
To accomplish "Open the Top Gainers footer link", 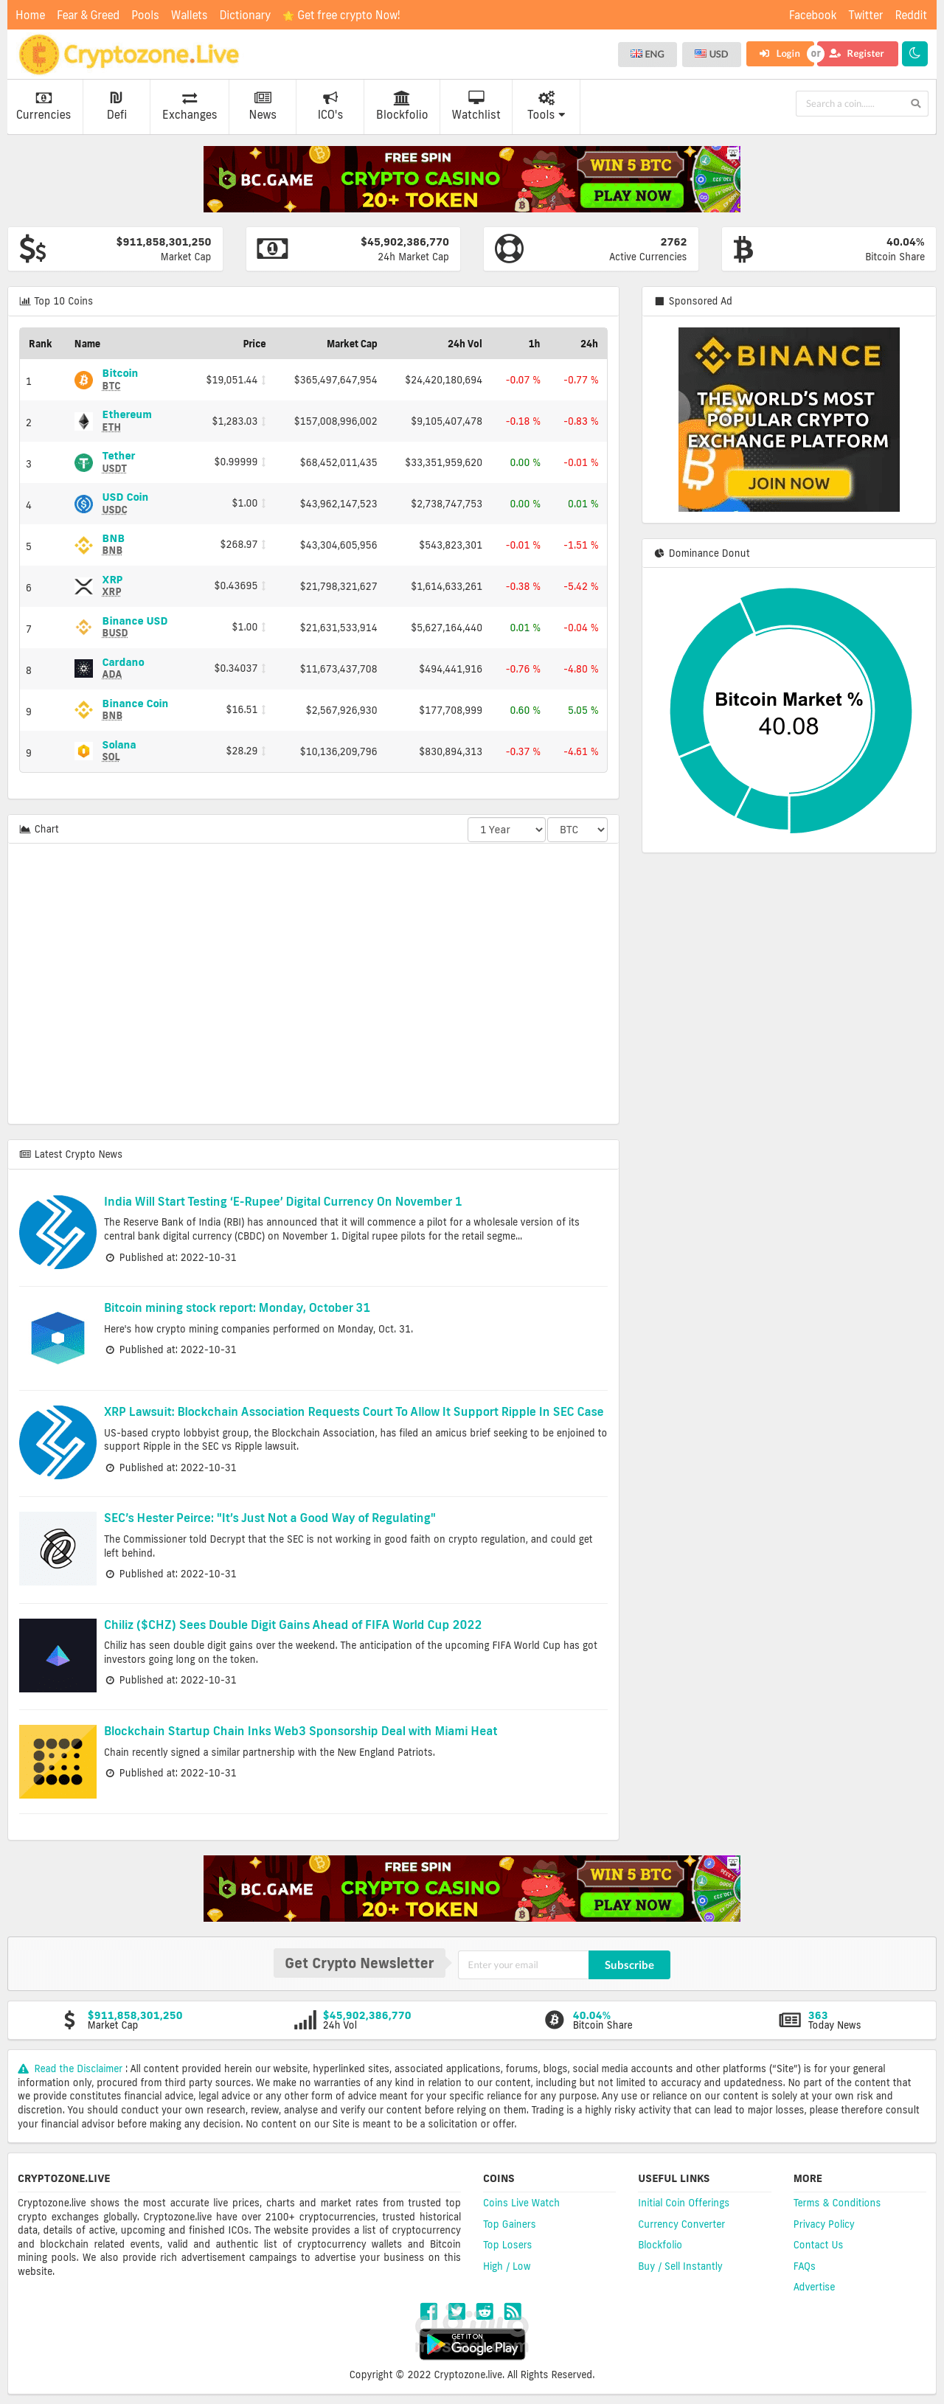I will point(509,2224).
